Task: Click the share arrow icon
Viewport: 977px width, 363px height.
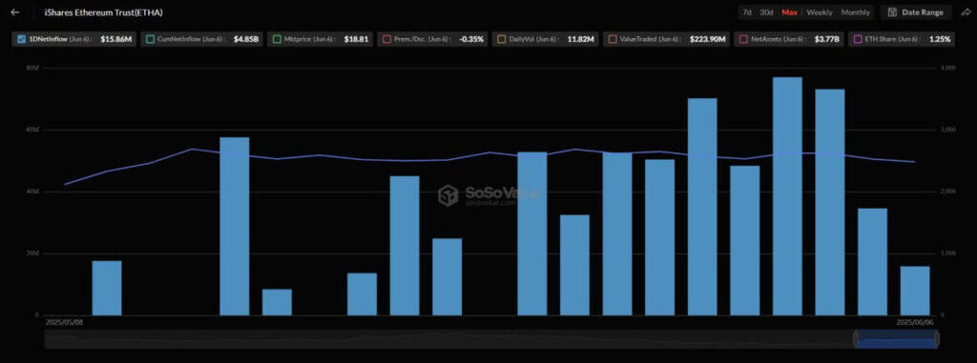Action: pyautogui.click(x=966, y=12)
